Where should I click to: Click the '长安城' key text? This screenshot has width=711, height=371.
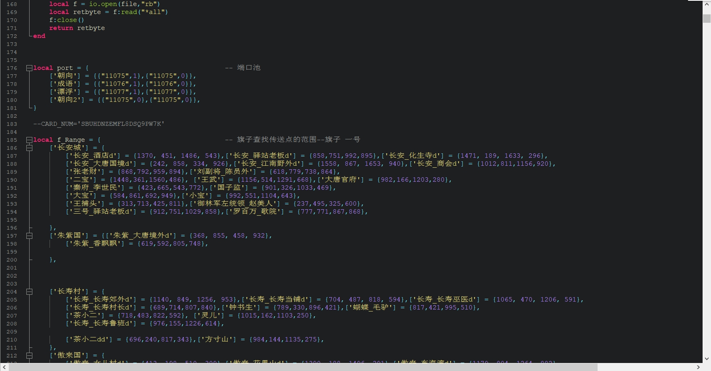point(69,148)
